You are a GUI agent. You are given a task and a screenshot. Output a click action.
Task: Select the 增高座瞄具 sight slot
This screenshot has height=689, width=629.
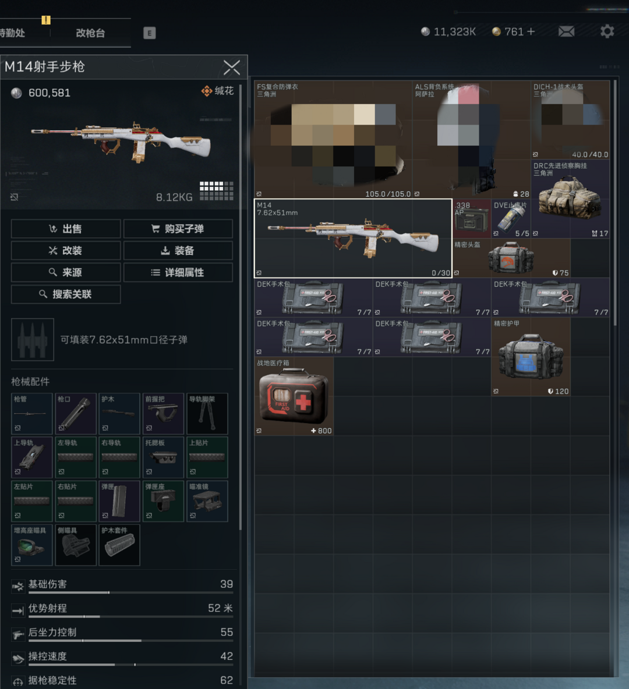[32, 545]
